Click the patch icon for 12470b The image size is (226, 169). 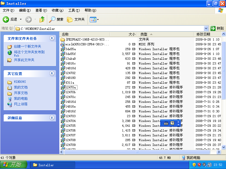(x=62, y=92)
